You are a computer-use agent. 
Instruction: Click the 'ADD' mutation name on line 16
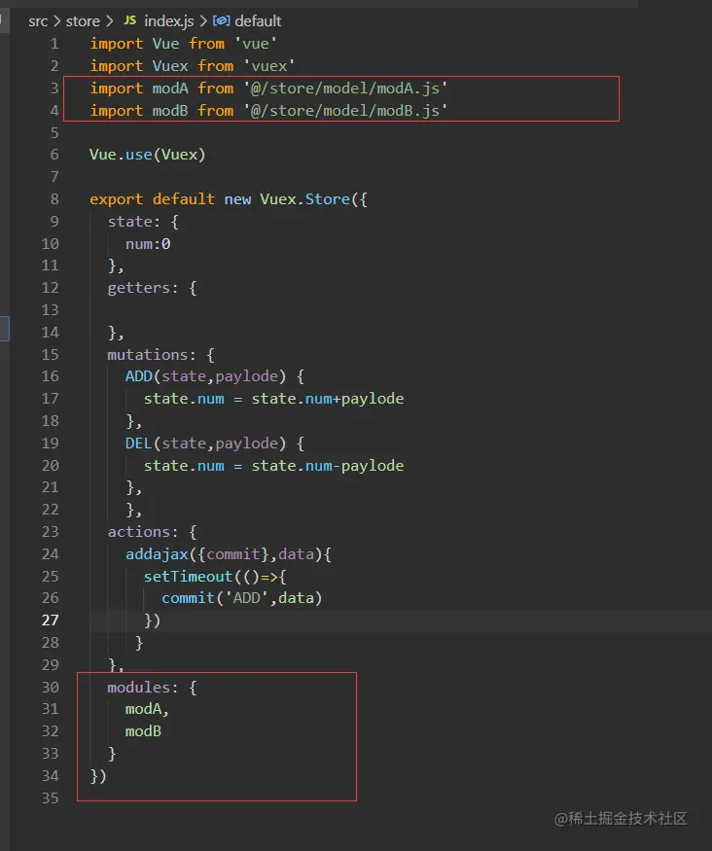[139, 376]
